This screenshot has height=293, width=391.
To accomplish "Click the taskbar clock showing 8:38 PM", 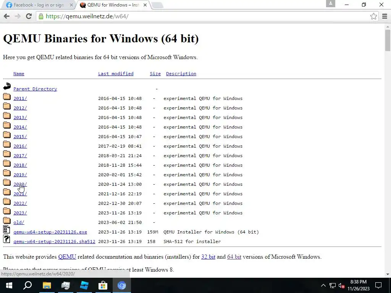I will (358, 285).
